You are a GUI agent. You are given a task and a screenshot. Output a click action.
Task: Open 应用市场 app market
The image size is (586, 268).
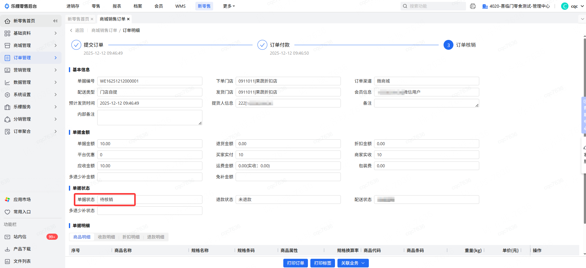(x=22, y=200)
